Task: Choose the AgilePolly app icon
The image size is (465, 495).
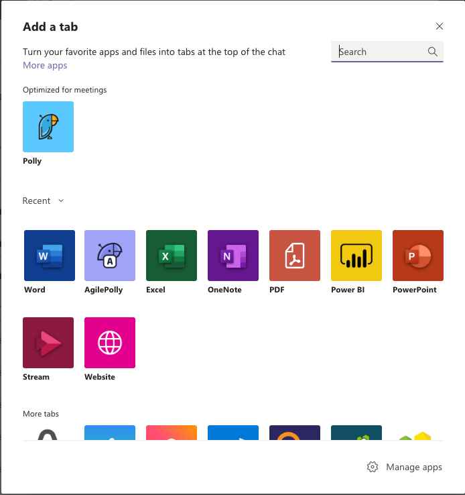Action: (110, 256)
